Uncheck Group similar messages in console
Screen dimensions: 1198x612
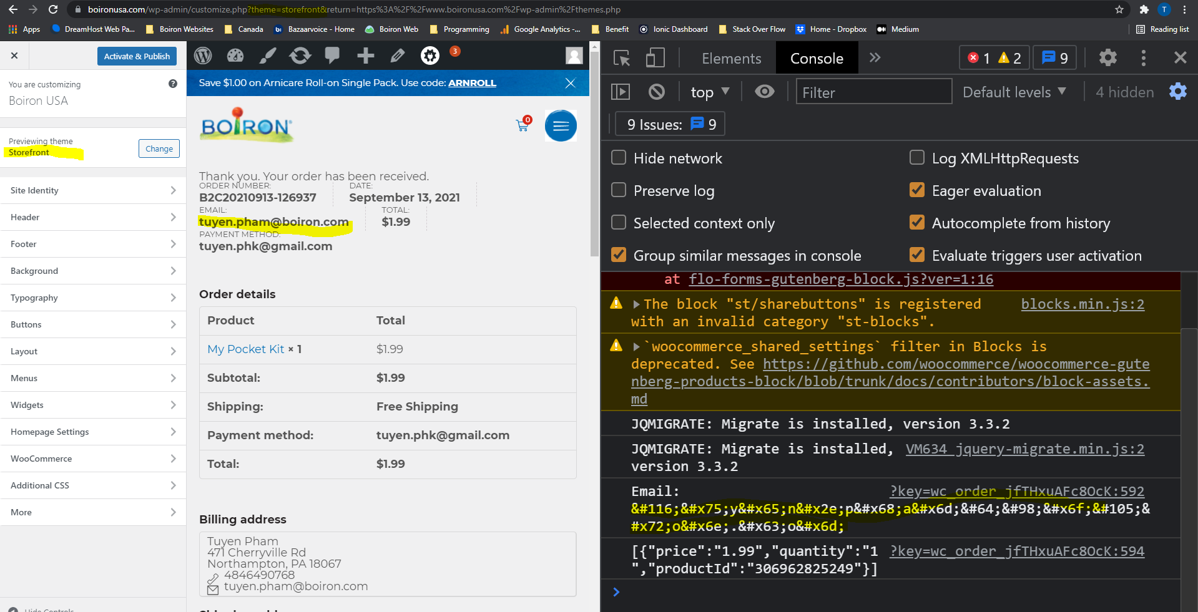pyautogui.click(x=619, y=255)
